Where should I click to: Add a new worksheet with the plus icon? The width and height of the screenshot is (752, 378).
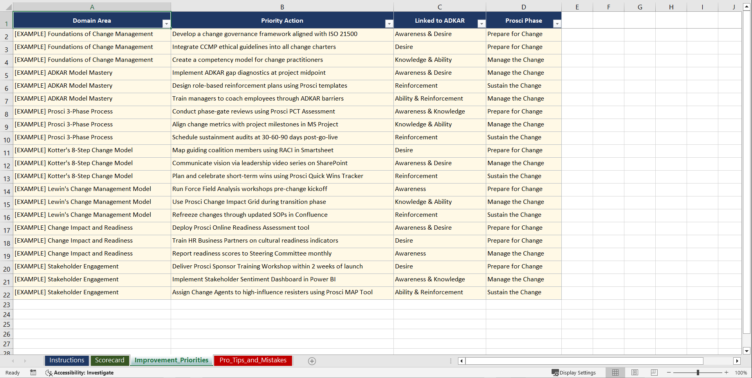pos(312,361)
